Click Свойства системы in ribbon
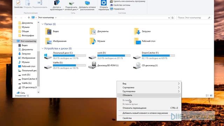 point(120,5)
